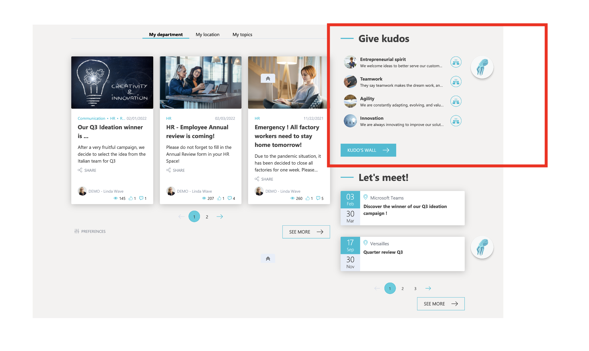Click views eye icon showing 260
Screen dimensions: 589x351
click(x=292, y=198)
